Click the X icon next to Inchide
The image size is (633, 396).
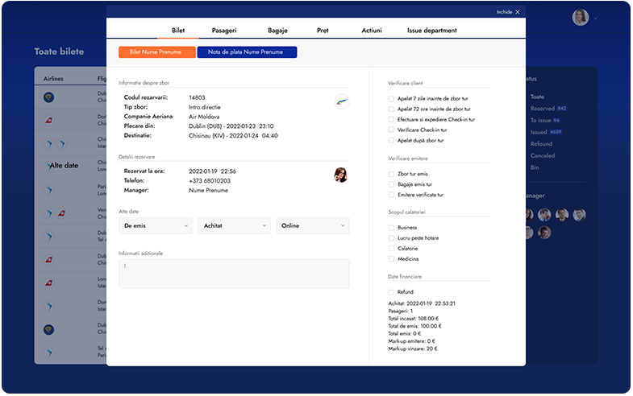click(518, 12)
